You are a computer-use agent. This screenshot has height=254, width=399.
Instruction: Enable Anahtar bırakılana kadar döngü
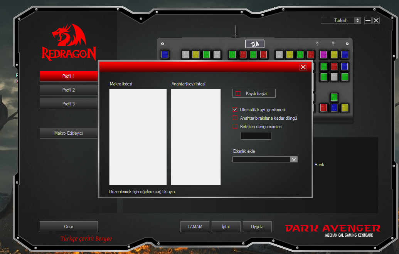tap(235, 118)
